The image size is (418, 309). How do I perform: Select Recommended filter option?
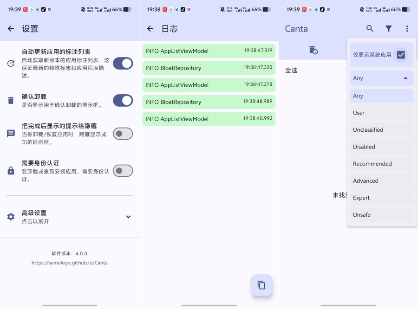pyautogui.click(x=381, y=164)
